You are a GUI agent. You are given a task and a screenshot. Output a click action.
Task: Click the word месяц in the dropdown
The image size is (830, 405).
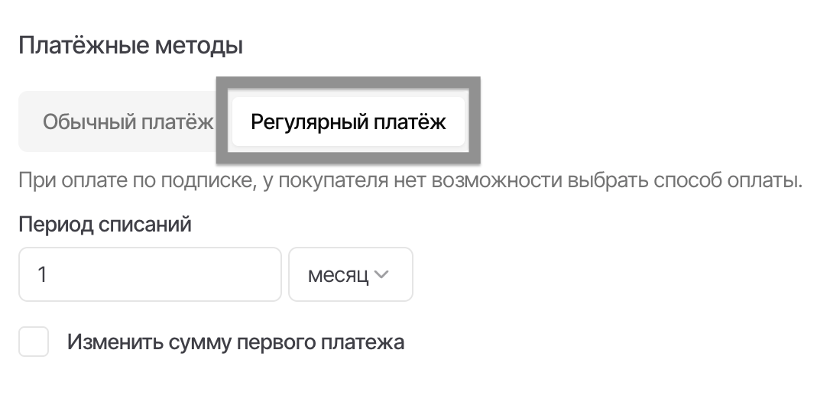338,274
